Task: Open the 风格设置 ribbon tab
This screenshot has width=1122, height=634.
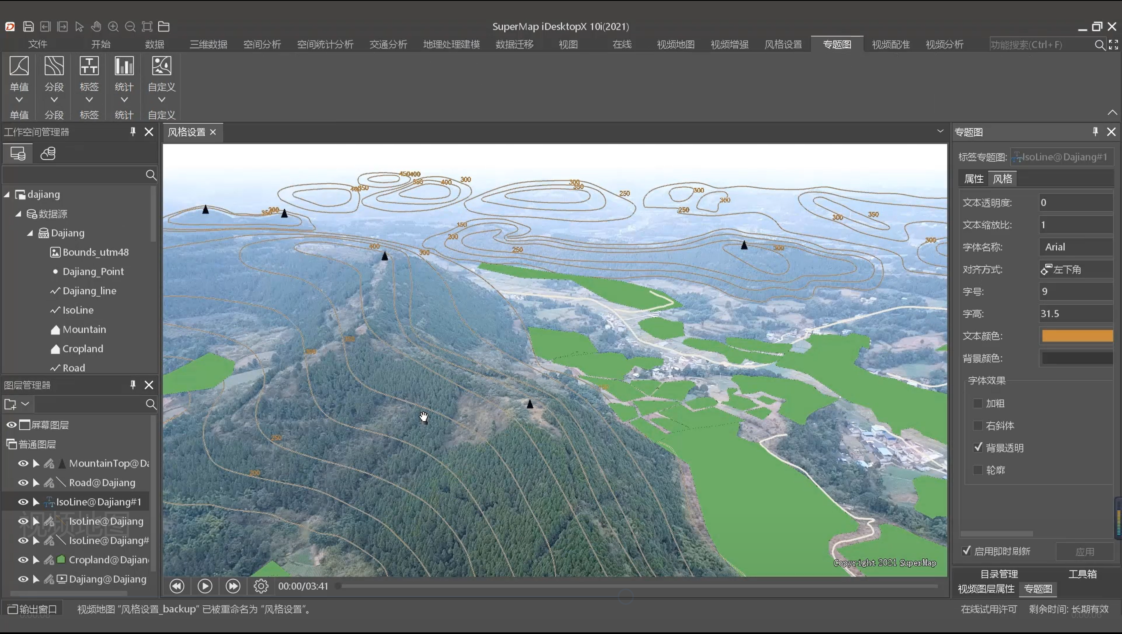Action: click(x=783, y=44)
